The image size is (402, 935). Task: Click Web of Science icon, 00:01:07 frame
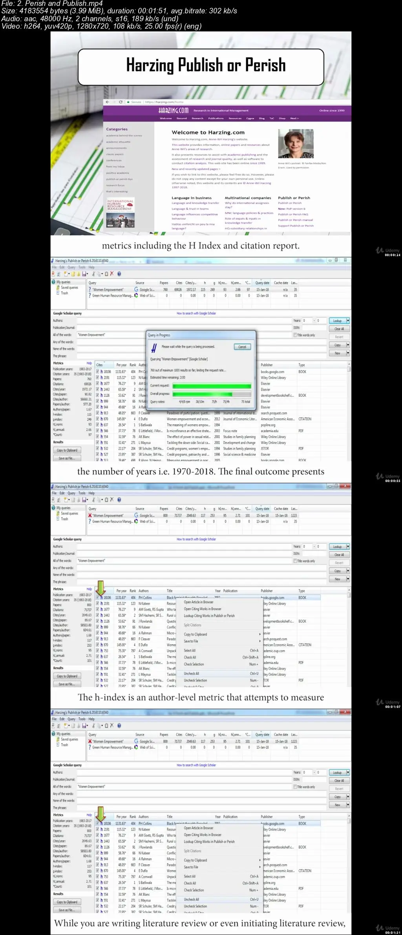[x=136, y=521]
